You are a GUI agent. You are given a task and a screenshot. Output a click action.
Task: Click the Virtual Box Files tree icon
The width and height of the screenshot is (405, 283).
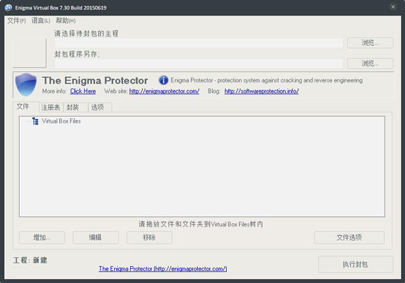tap(35, 121)
